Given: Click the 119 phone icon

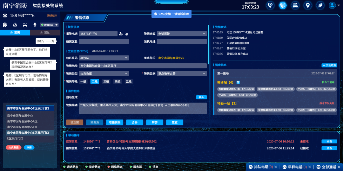Looking at the screenshot, I should pyautogui.click(x=282, y=5).
